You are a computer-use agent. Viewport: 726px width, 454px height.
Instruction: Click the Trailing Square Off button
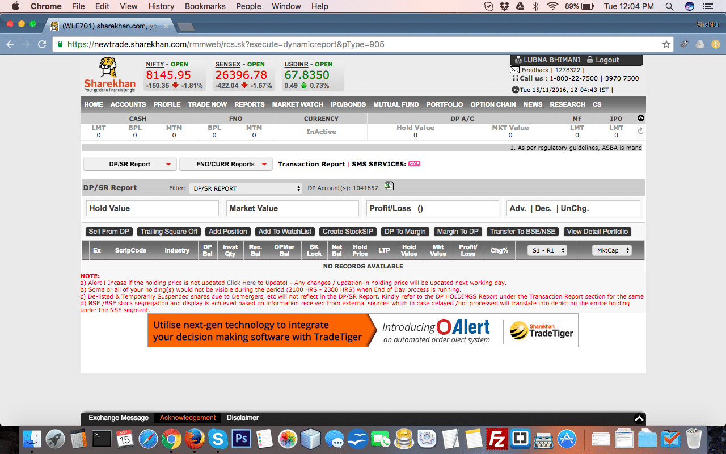[169, 232]
